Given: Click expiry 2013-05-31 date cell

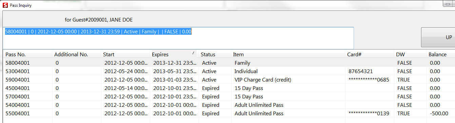Looking at the screenshot, I should click(x=174, y=71).
